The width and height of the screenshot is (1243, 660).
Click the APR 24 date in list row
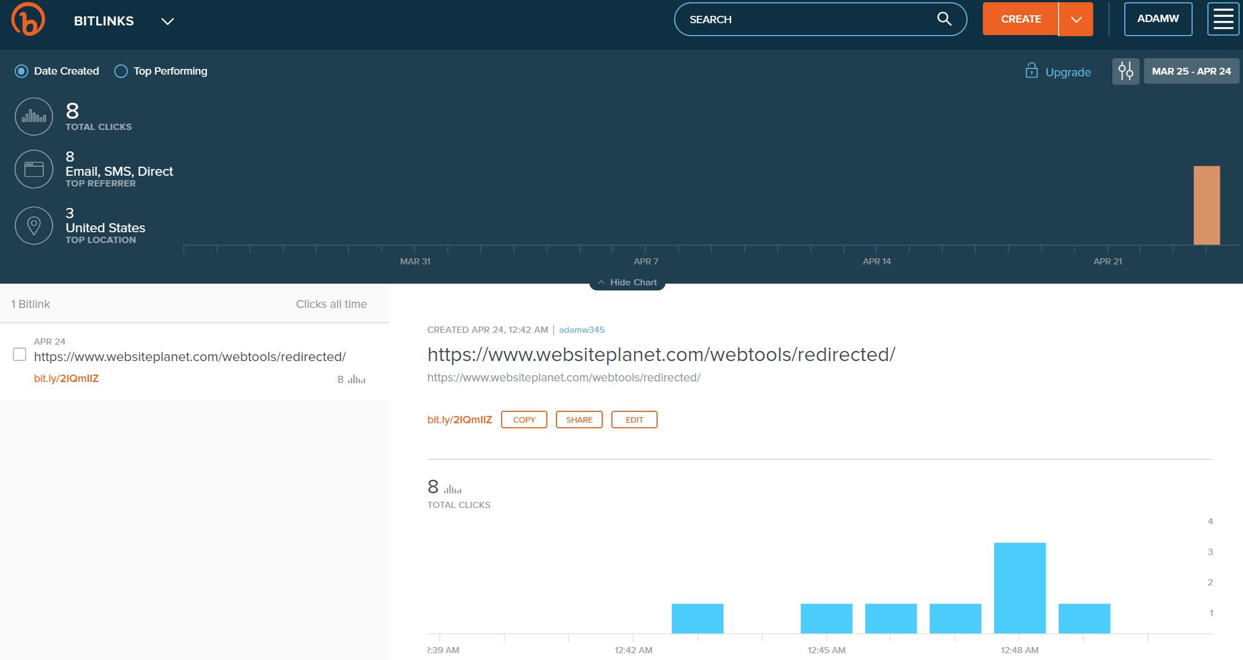(50, 341)
